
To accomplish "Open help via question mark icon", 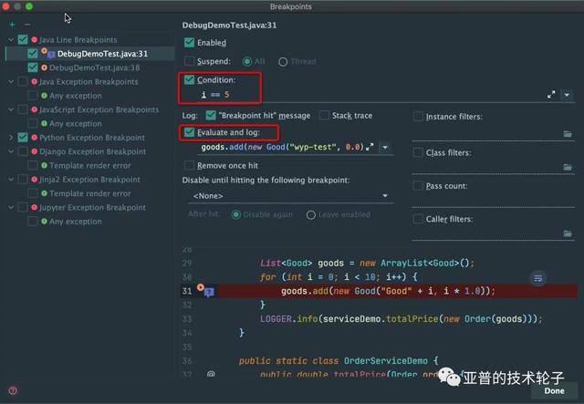I will pos(13,390).
